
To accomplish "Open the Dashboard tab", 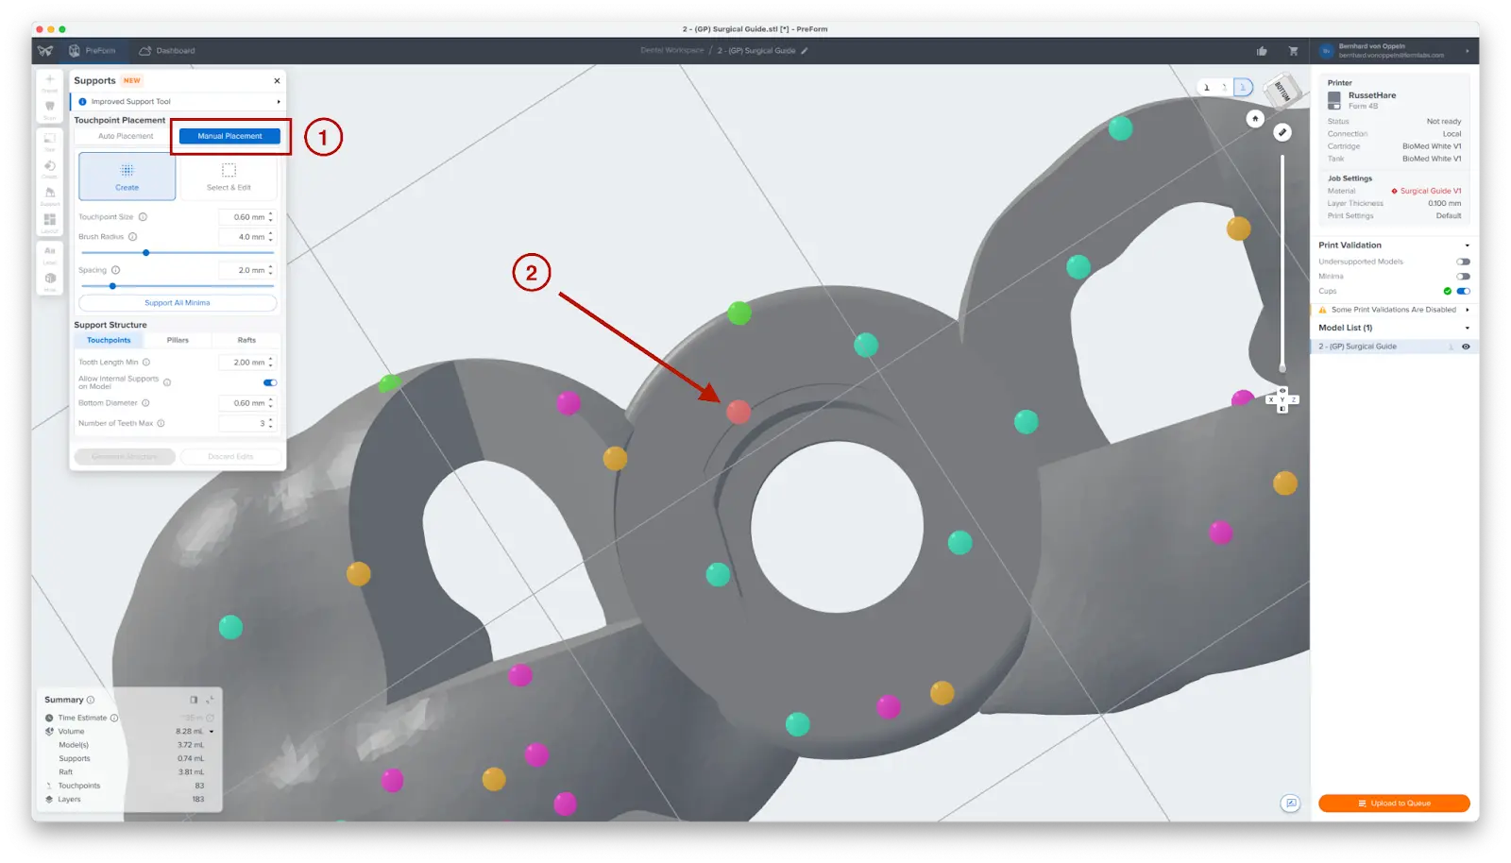I will point(176,51).
